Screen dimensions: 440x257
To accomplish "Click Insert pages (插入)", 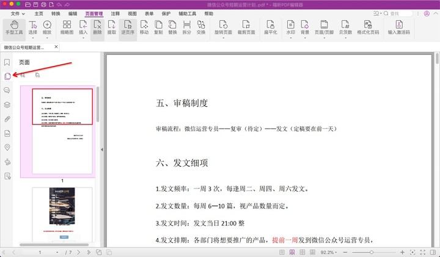I will click(83, 27).
